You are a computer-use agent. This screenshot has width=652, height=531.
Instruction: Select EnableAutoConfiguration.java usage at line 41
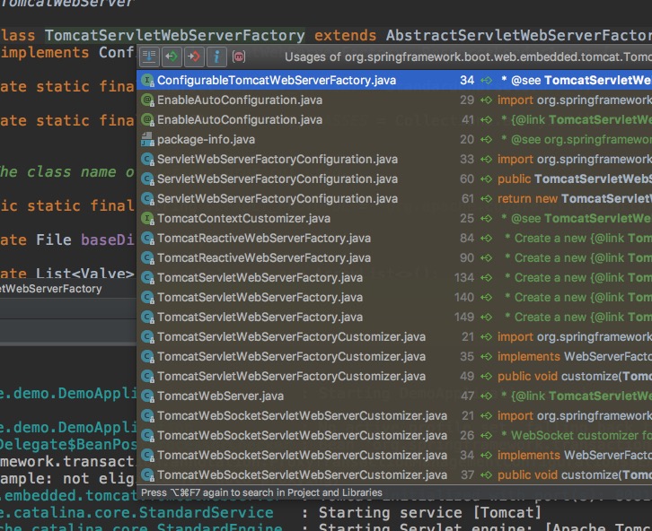(x=394, y=120)
